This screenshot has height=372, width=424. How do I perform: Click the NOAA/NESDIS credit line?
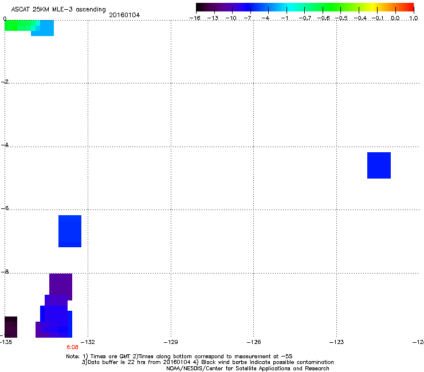[248, 369]
